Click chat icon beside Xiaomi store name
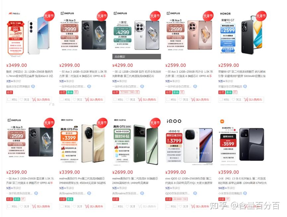The height and width of the screenshot is (217, 287). pos(245,193)
